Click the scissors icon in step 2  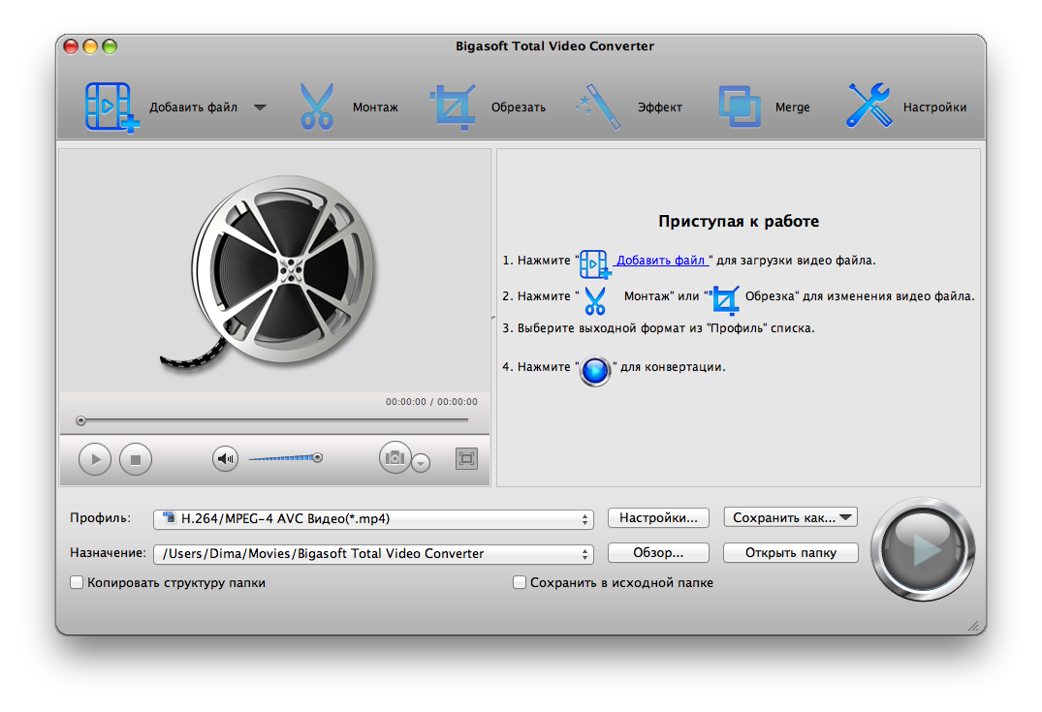(x=595, y=300)
